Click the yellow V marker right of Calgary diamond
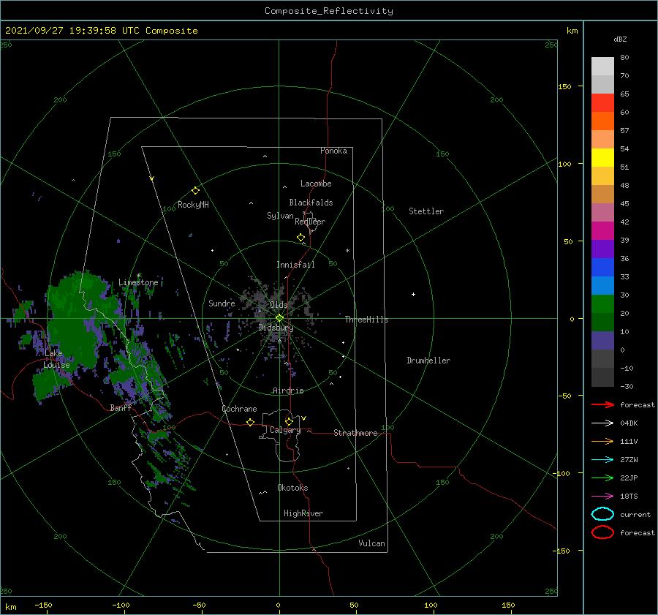The image size is (658, 615). [304, 418]
